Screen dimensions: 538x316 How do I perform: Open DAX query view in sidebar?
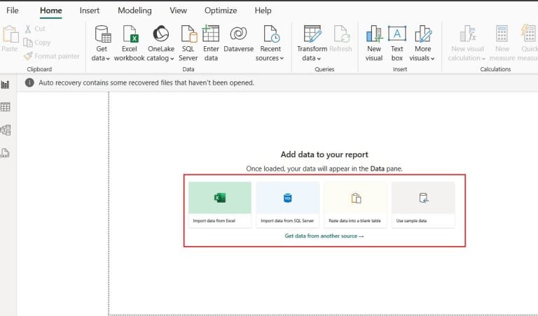(5, 153)
